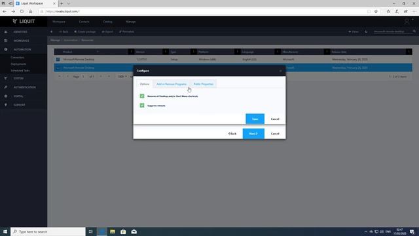Toggle checkbox of first Microsoft Remote Desktop row

(x=58, y=60)
